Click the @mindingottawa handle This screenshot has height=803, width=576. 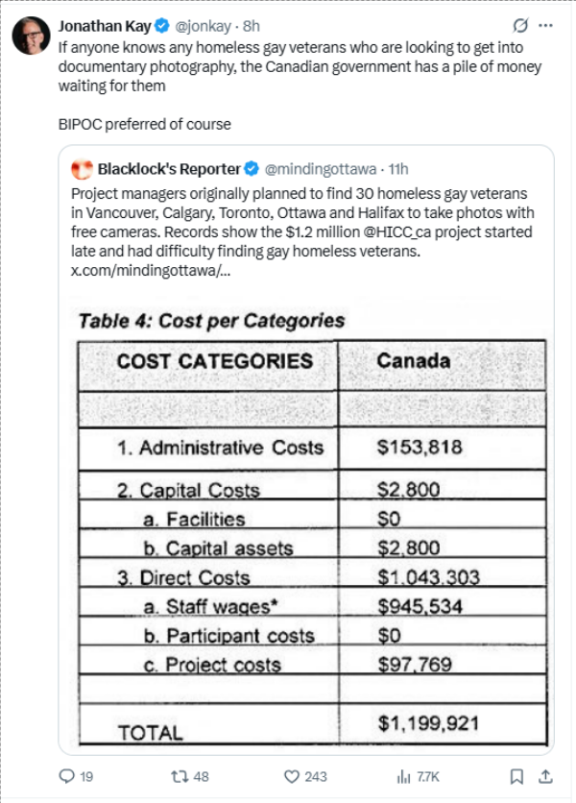[x=320, y=169]
